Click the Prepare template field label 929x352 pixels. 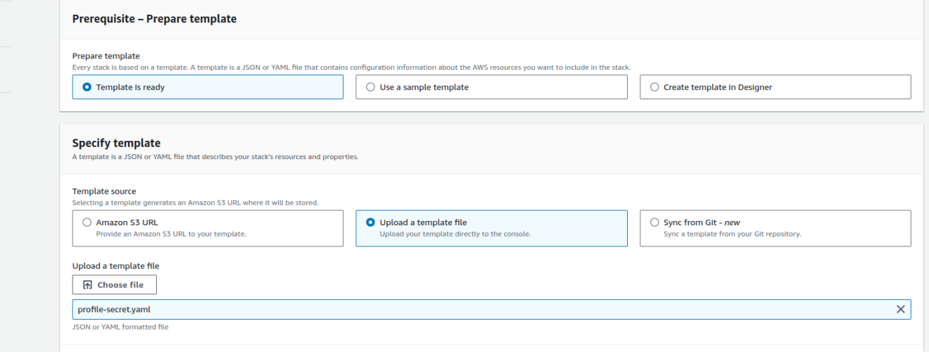tap(106, 56)
